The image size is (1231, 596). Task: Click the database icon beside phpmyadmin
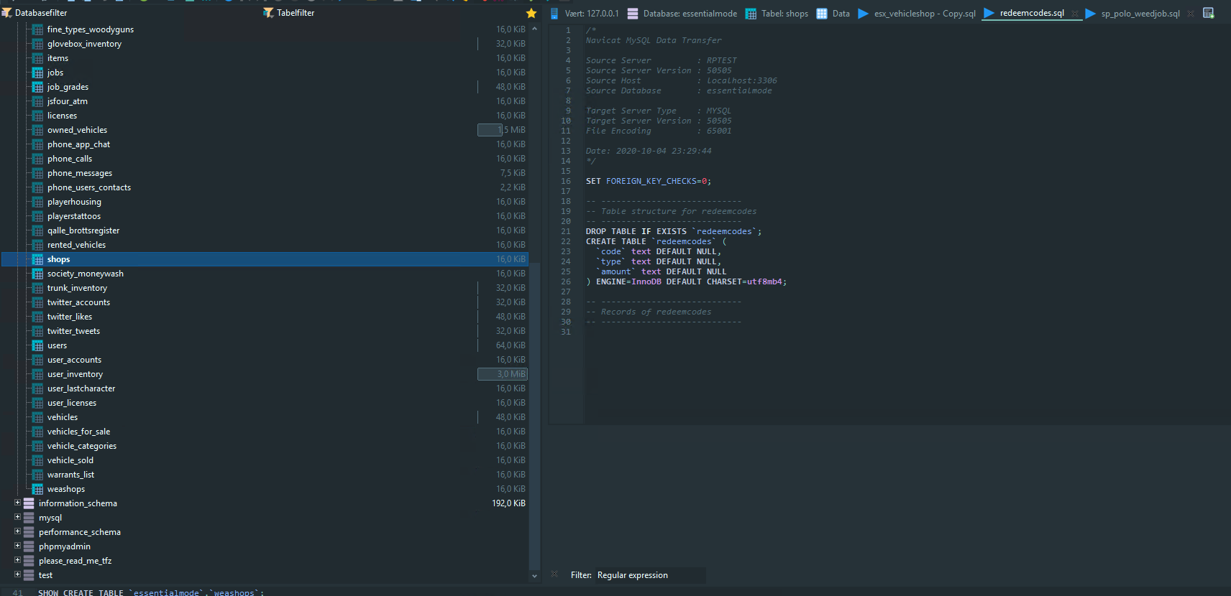point(29,546)
